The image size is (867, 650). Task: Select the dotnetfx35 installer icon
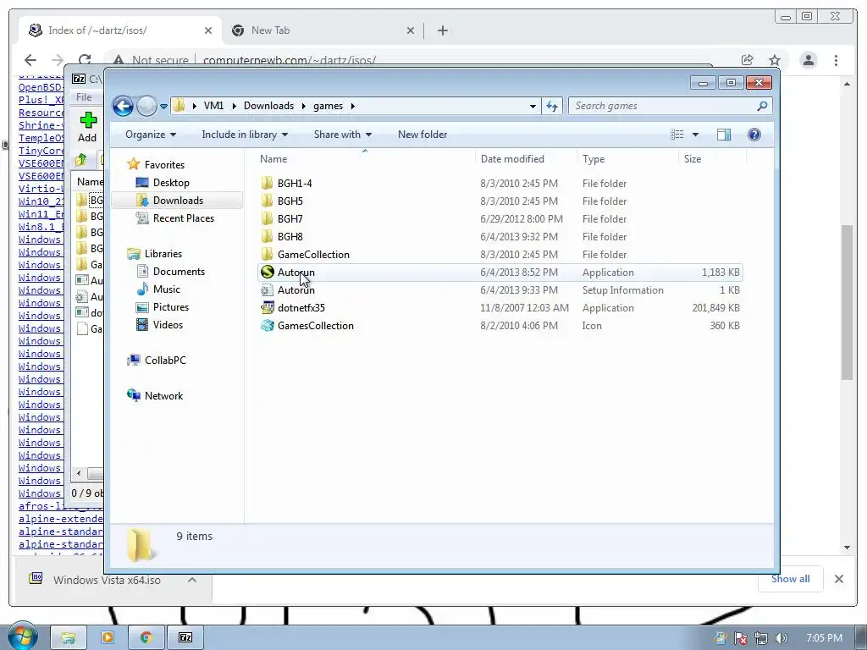[x=267, y=308]
